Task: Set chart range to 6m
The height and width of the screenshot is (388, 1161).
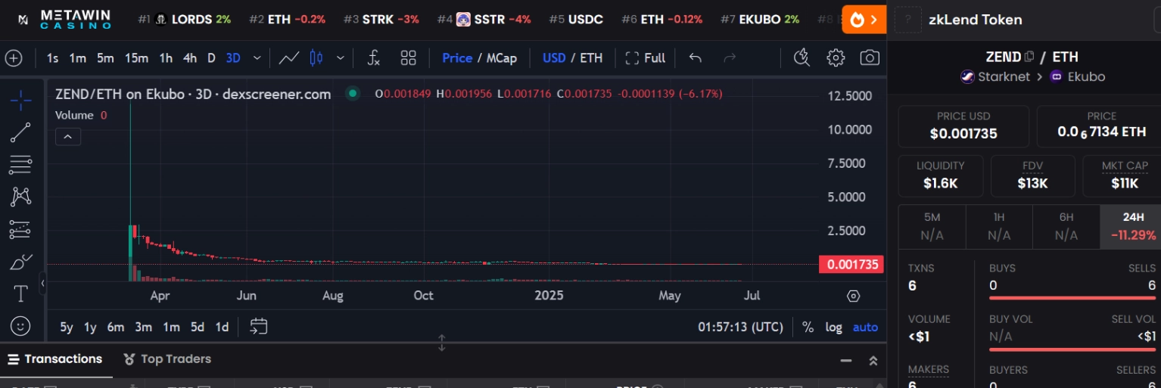Action: pyautogui.click(x=115, y=327)
